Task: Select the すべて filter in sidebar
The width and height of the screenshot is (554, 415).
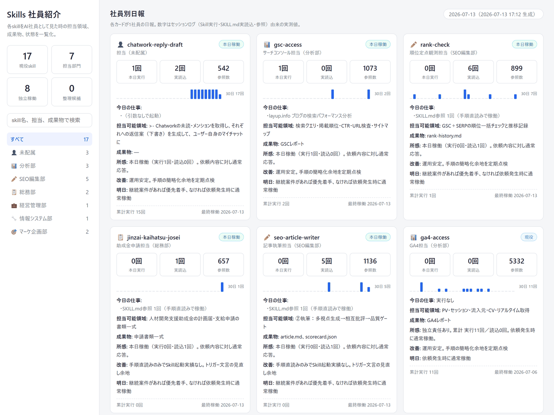Action: [50, 139]
